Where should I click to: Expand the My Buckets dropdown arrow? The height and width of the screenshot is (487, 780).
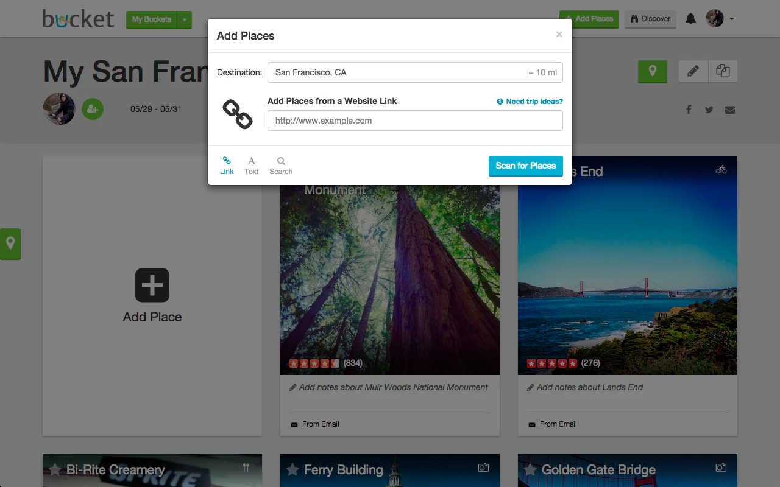tap(185, 19)
